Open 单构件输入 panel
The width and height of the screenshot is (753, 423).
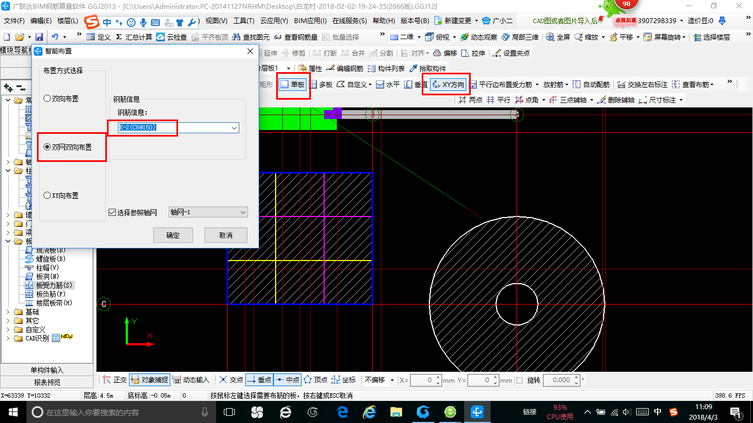47,370
